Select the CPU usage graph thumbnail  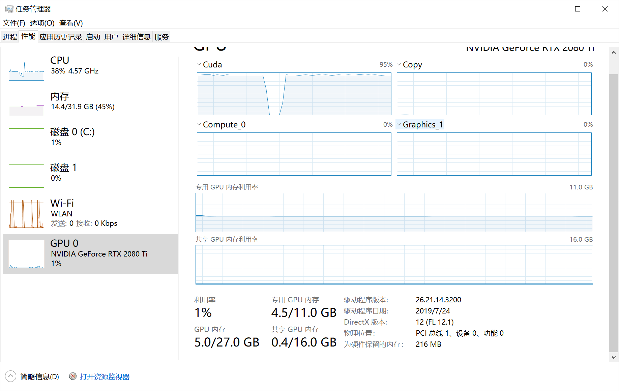[26, 69]
